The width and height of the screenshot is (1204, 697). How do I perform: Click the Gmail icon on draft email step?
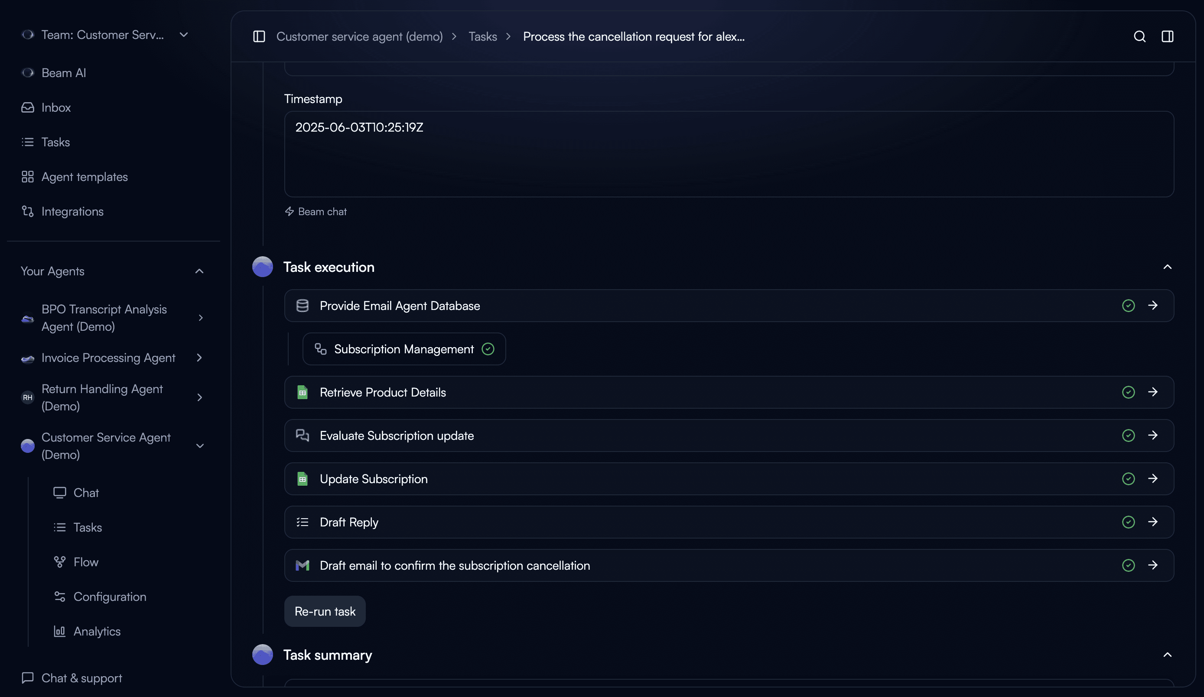303,566
